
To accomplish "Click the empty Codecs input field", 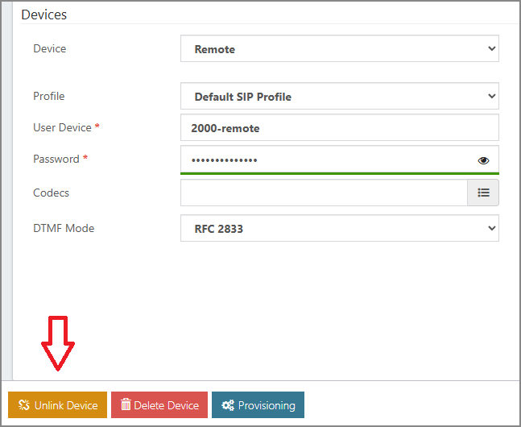I will [324, 193].
